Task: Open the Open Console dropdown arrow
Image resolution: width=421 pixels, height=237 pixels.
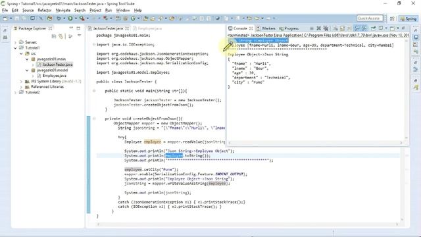Action: tap(398, 28)
